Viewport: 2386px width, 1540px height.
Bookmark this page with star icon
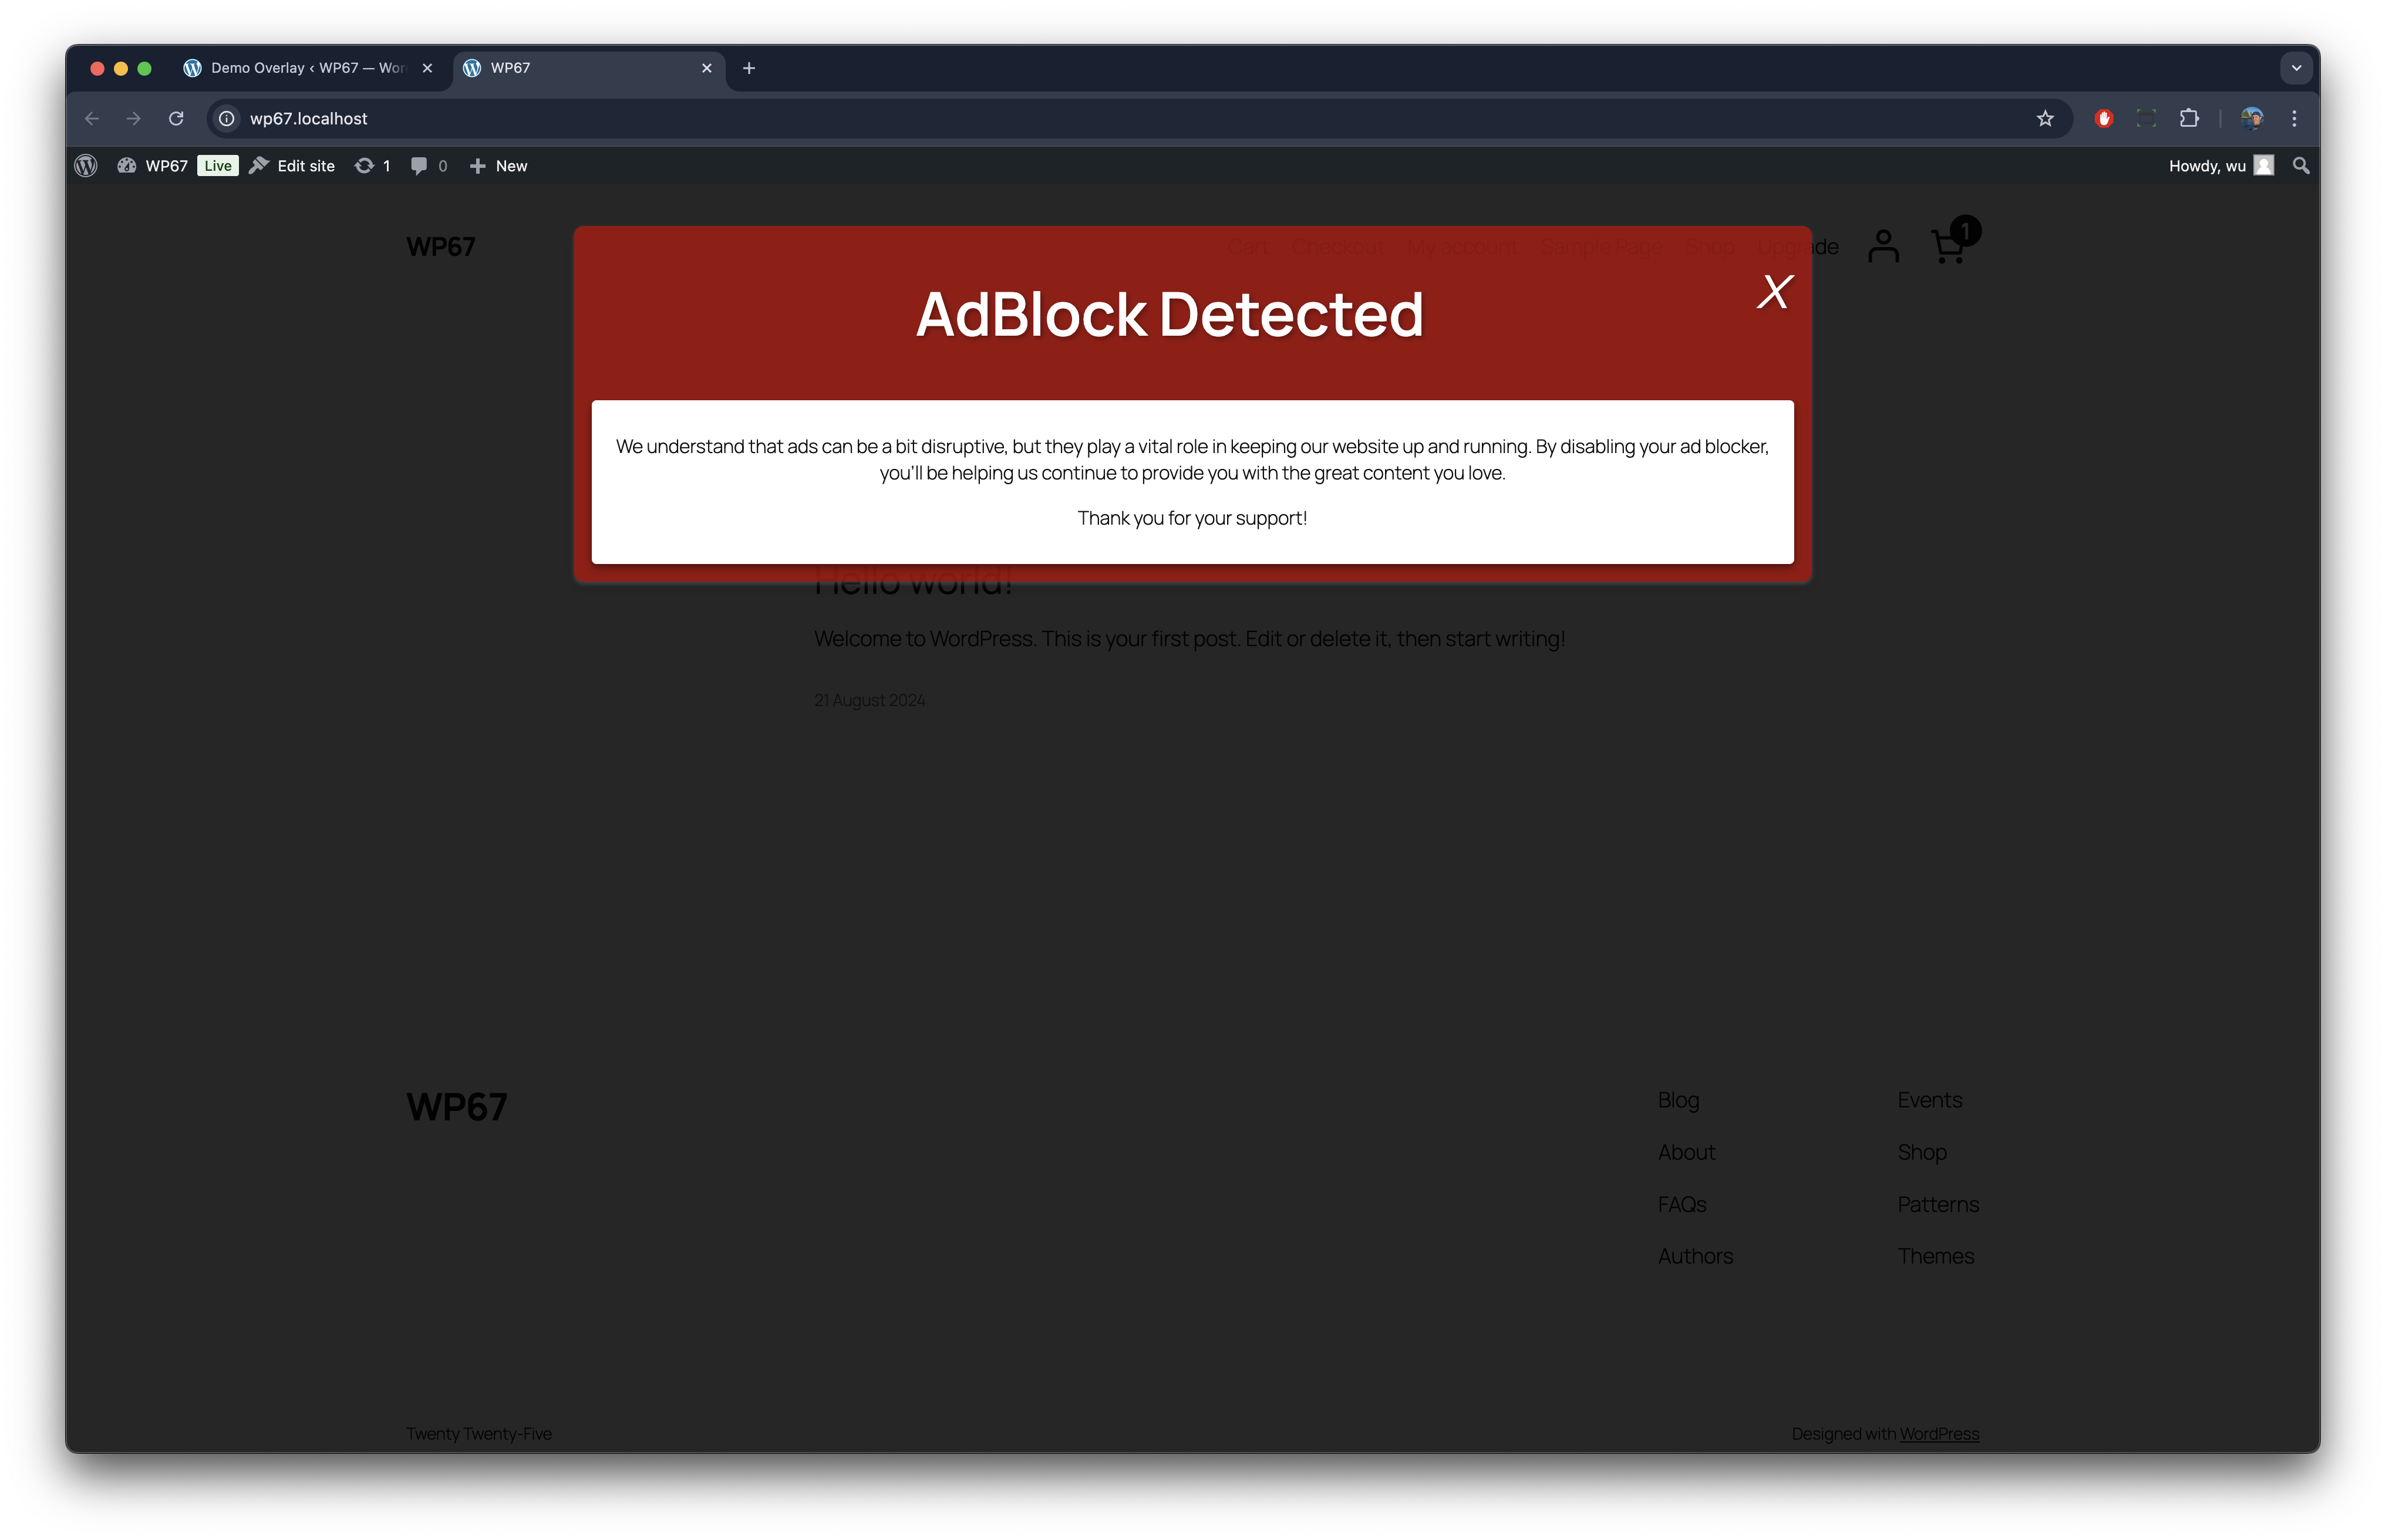coord(2045,119)
